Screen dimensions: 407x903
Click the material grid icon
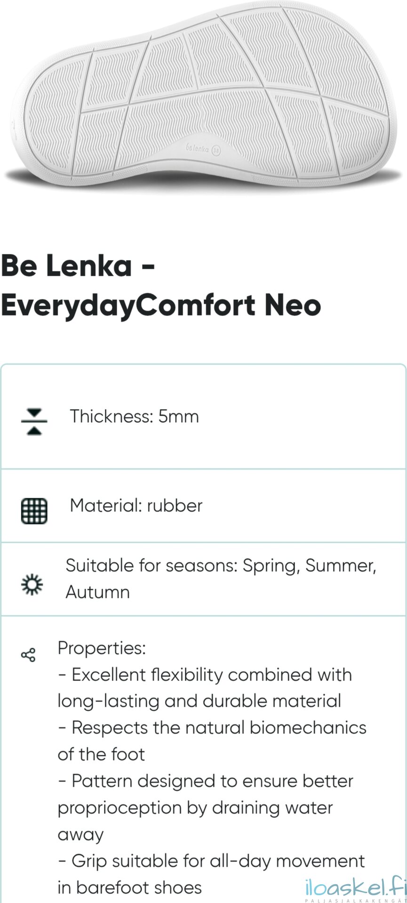coord(34,511)
